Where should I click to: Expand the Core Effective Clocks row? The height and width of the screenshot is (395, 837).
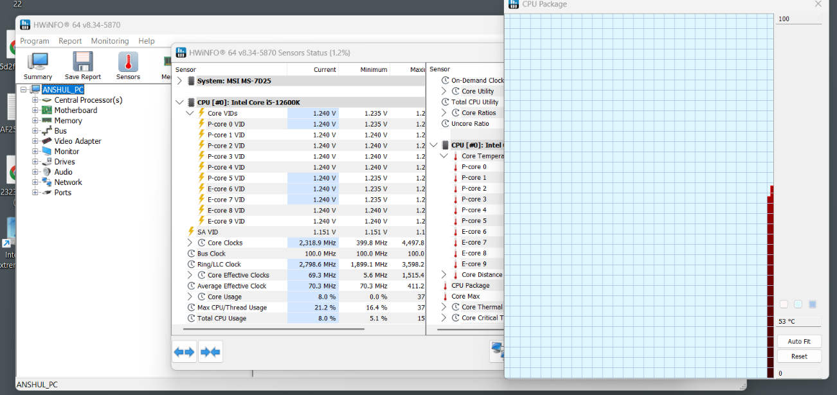190,275
